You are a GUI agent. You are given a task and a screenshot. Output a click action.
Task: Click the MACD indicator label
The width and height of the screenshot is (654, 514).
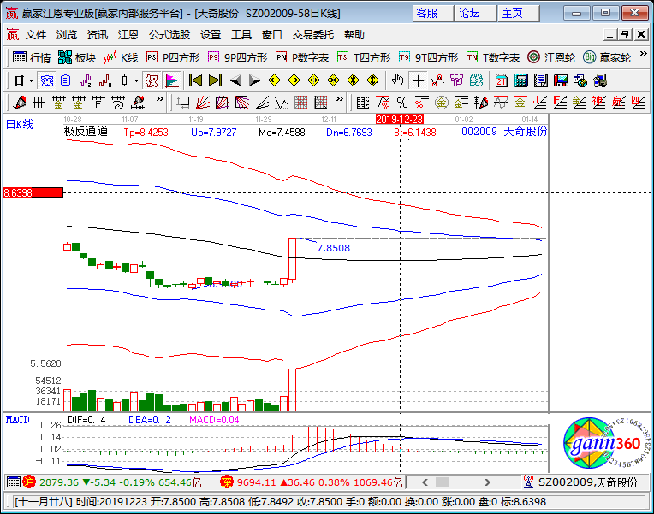17,419
